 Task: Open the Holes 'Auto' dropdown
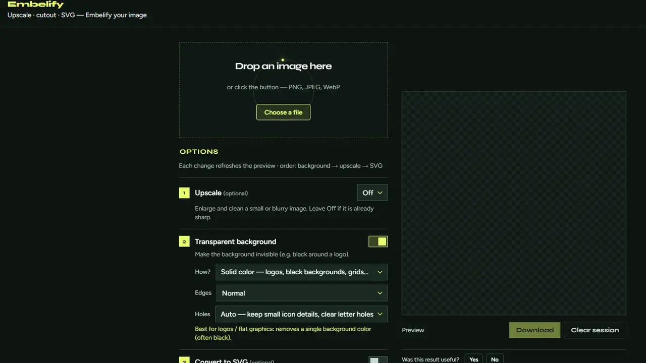click(302, 314)
